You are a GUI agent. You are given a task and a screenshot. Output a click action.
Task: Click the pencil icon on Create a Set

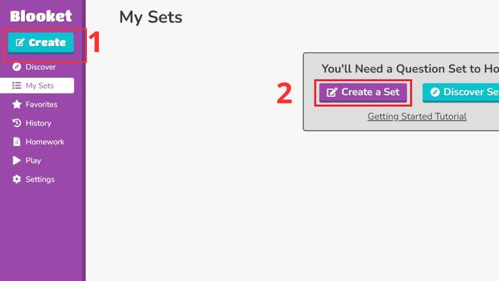332,92
